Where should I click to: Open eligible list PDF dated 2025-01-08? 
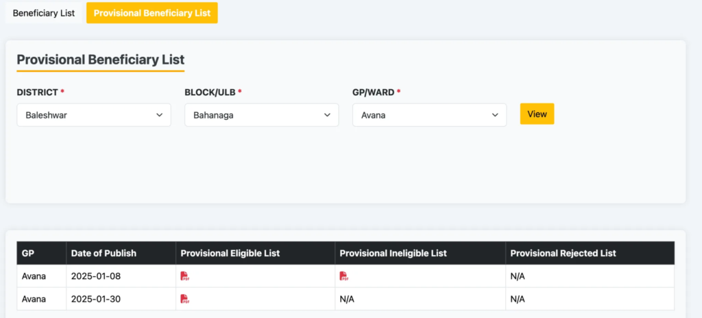(185, 276)
